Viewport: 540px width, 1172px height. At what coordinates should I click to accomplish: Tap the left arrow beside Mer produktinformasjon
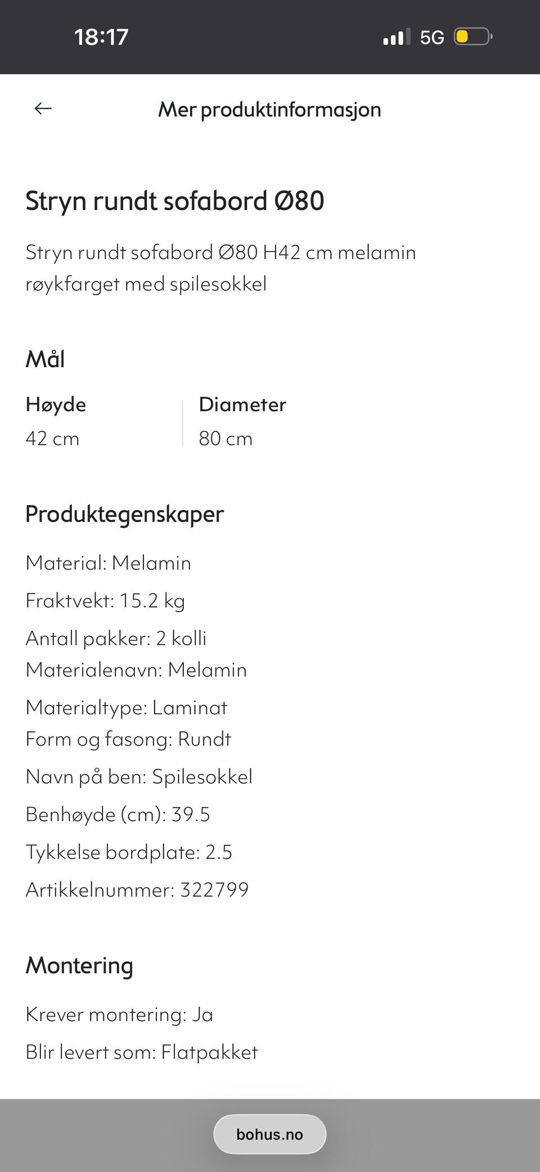coord(44,109)
